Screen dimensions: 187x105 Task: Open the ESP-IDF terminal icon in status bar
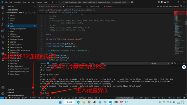73,98
